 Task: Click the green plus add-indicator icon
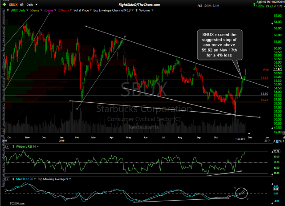coord(4,4)
